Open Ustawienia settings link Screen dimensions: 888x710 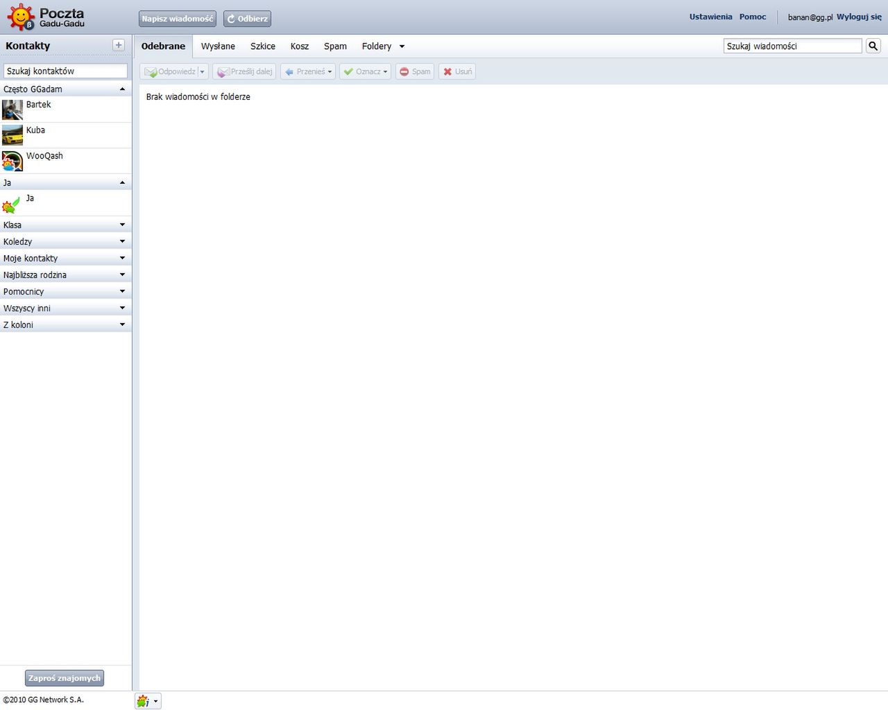(710, 17)
